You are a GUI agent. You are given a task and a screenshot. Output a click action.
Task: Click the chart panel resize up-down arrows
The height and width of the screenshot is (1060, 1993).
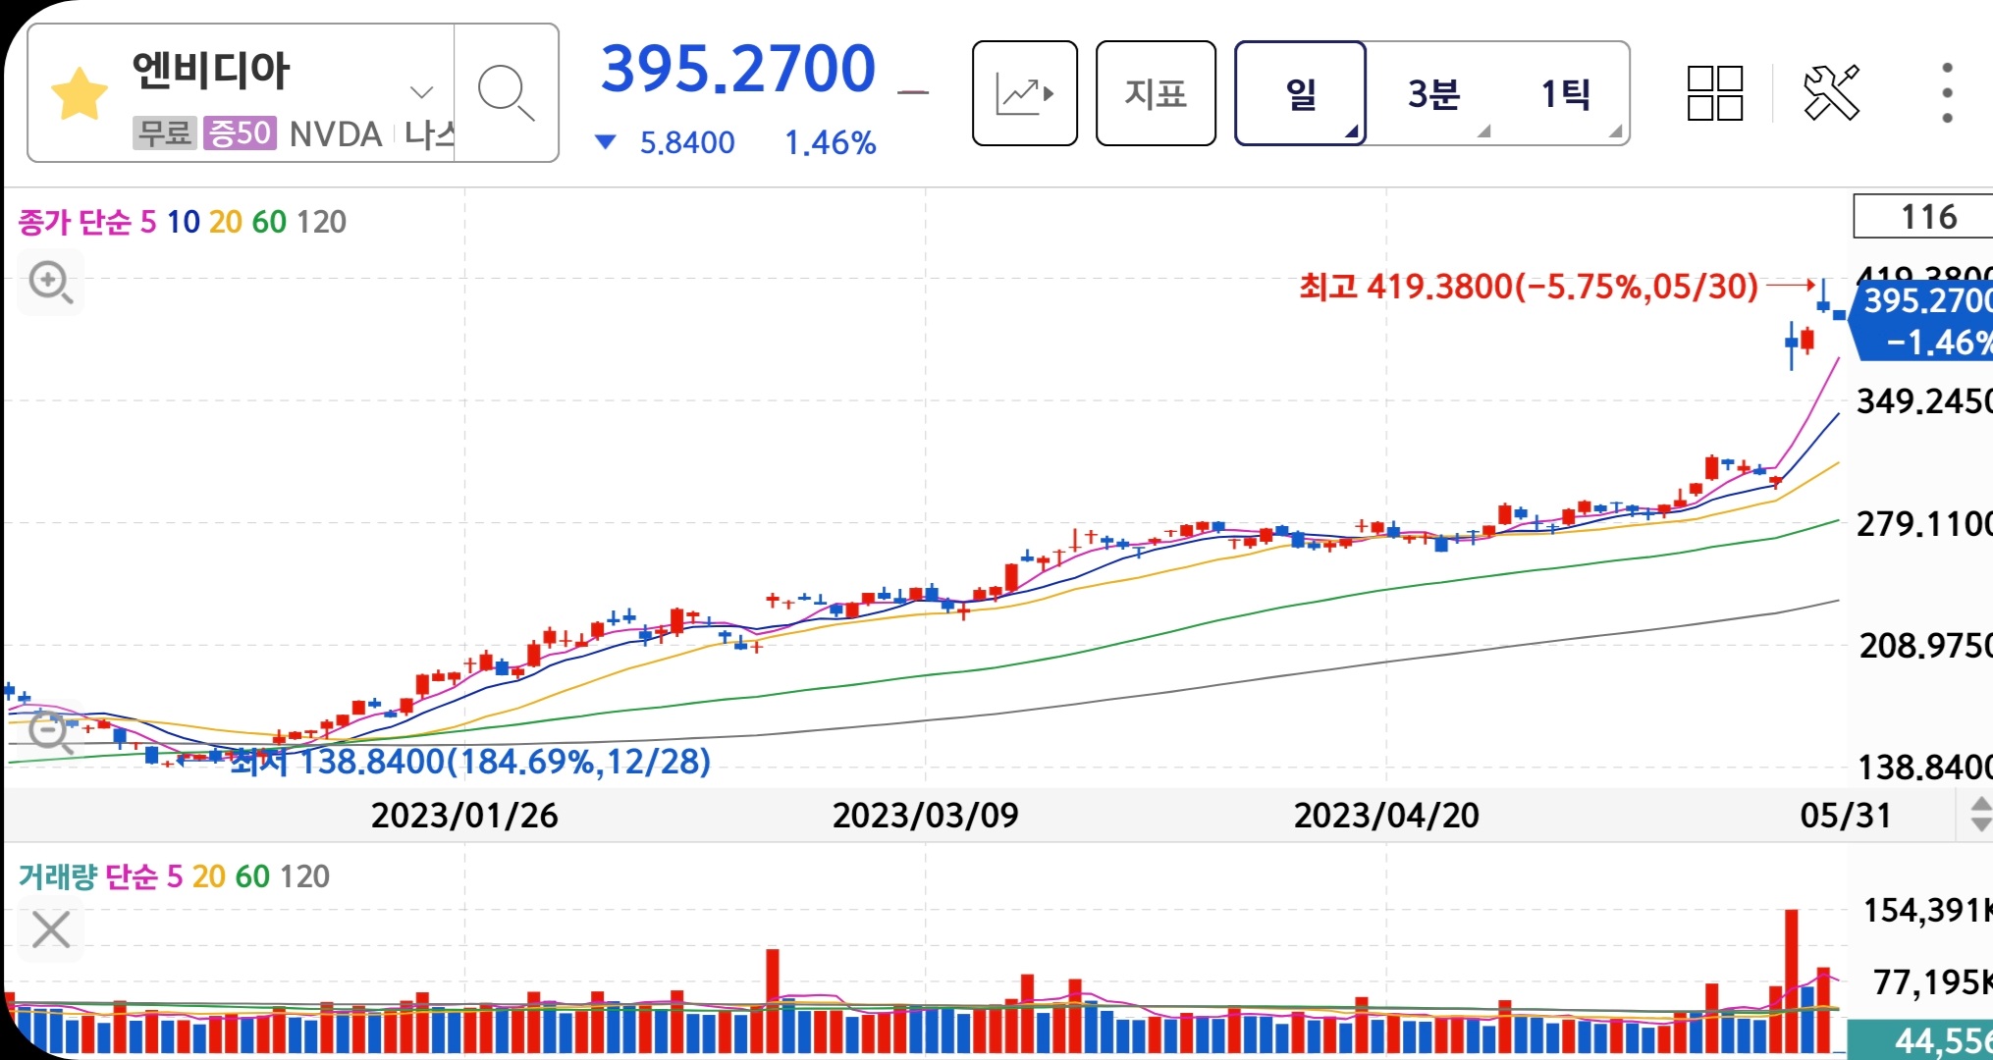(1980, 815)
